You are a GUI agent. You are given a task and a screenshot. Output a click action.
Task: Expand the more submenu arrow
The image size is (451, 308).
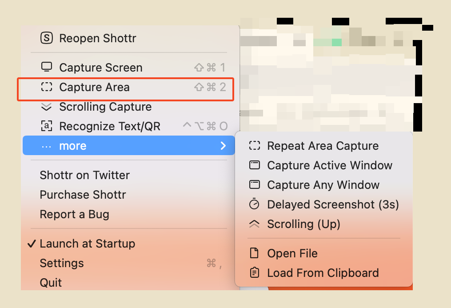click(x=223, y=145)
